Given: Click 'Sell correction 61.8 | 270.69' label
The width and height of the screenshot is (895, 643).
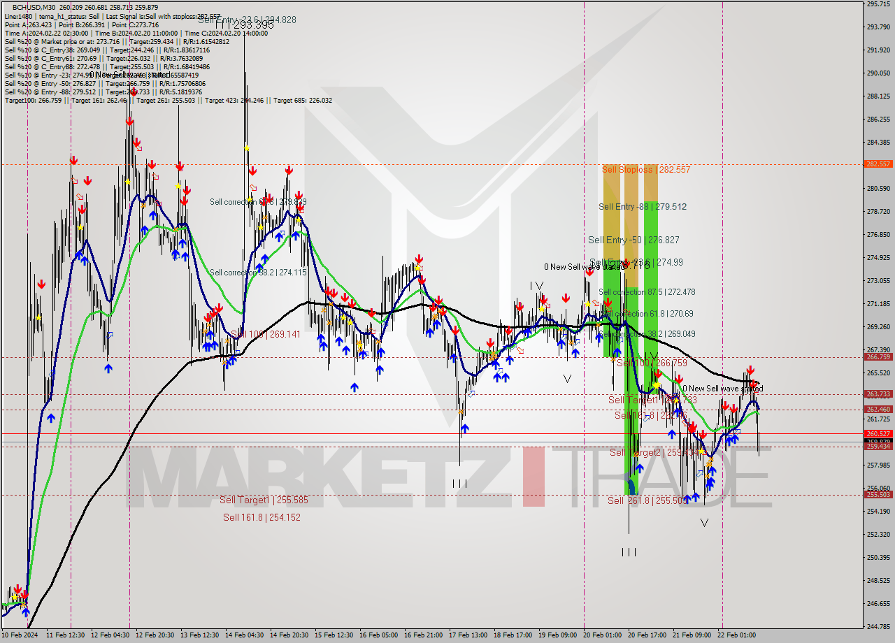Looking at the screenshot, I should click(648, 314).
